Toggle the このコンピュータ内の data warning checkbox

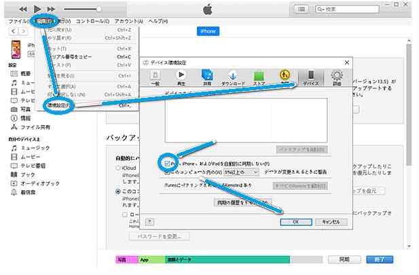coord(167,173)
